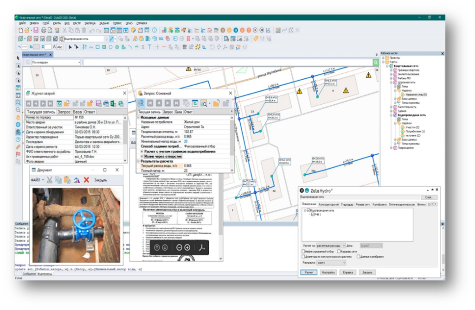Open the ТАБЛИЦА menu

coord(90,23)
